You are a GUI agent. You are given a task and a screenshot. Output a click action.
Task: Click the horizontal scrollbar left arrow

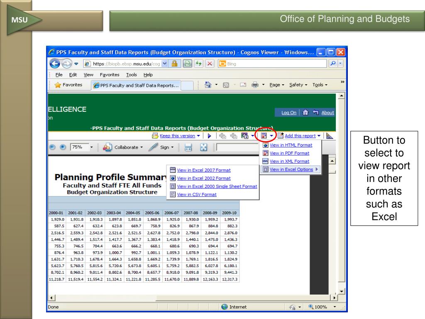pos(51,297)
